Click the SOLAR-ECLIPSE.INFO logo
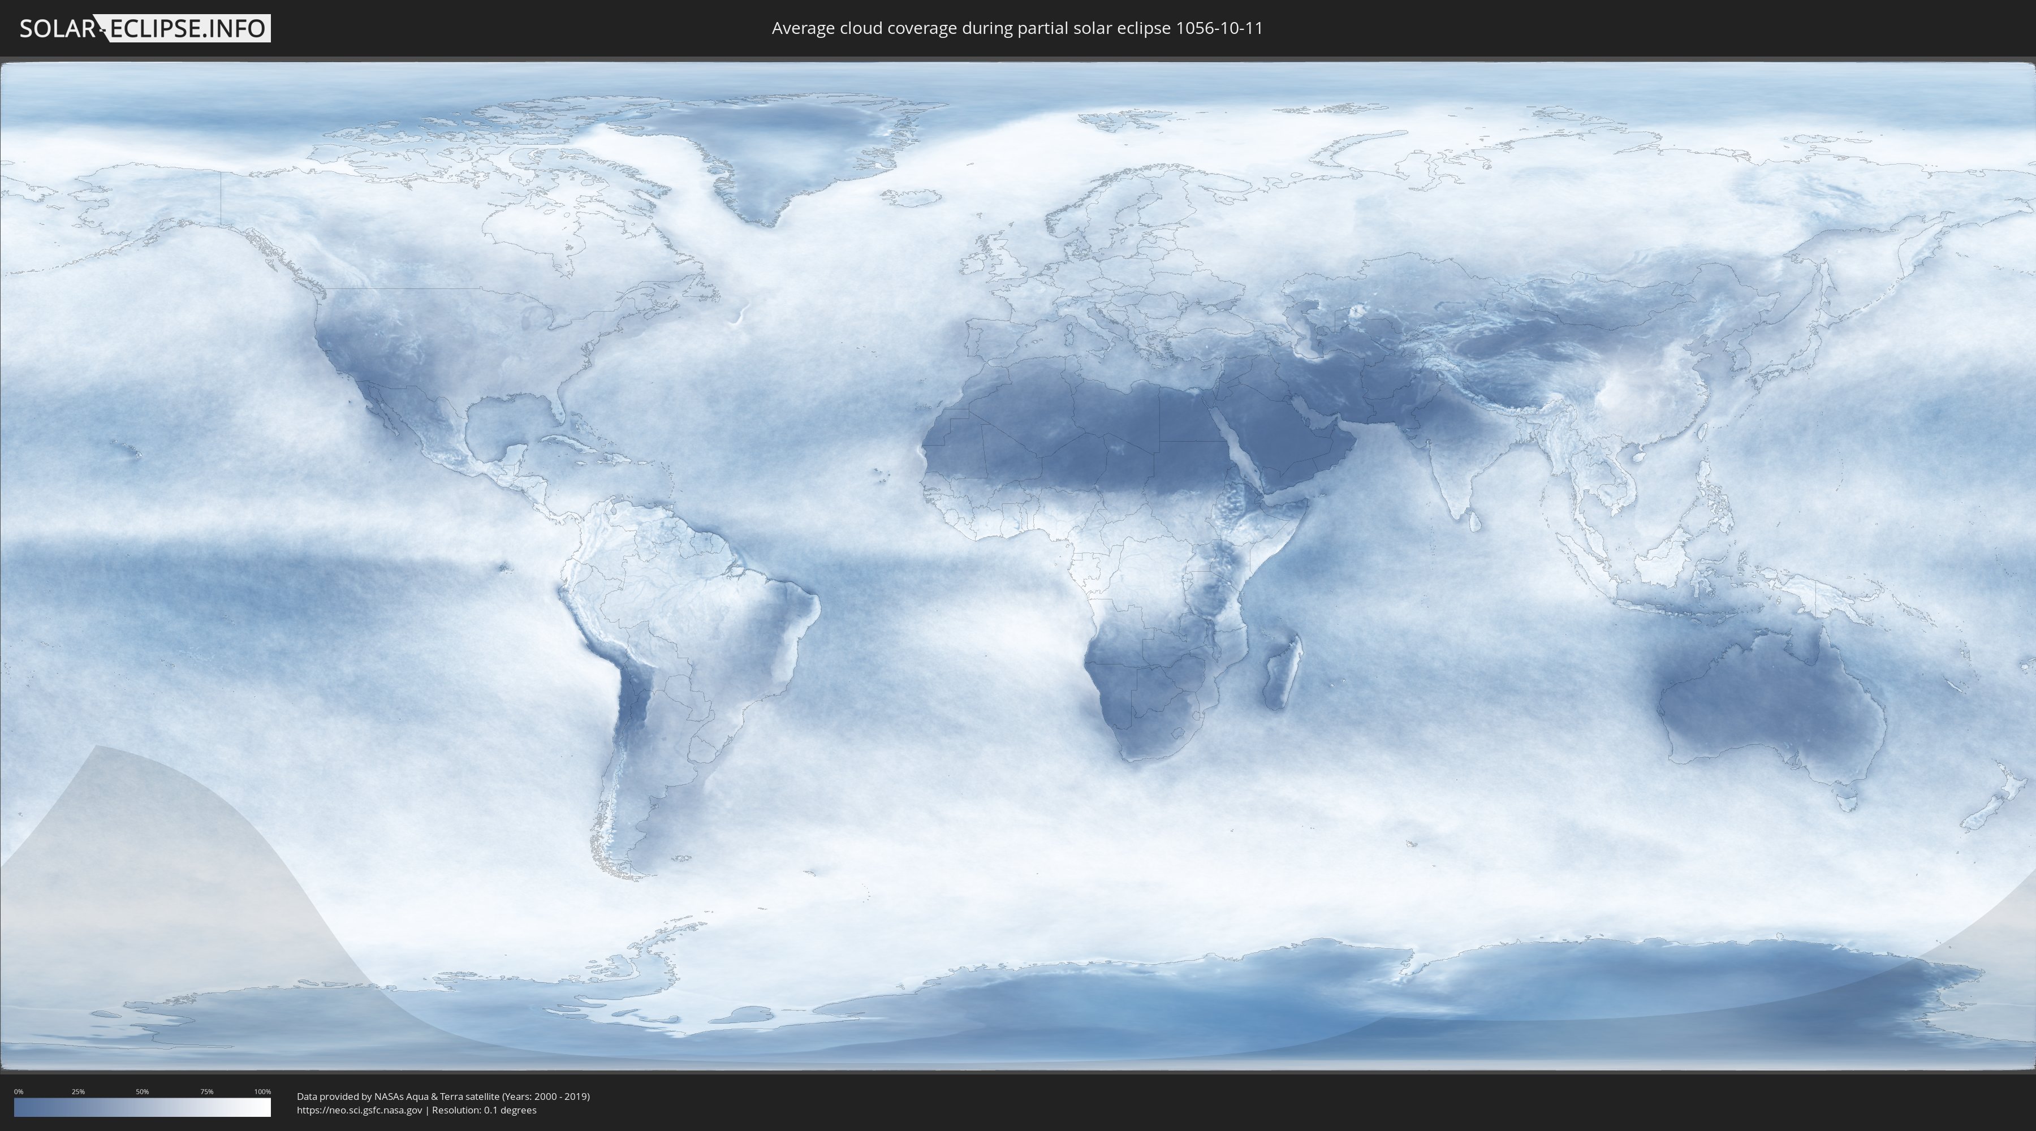Viewport: 2036px width, 1131px height. click(x=145, y=28)
